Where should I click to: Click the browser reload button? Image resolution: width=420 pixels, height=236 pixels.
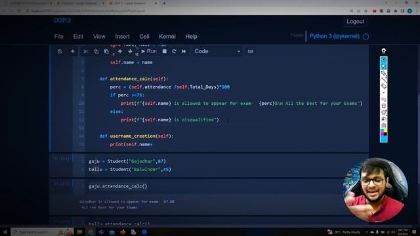point(19,11)
